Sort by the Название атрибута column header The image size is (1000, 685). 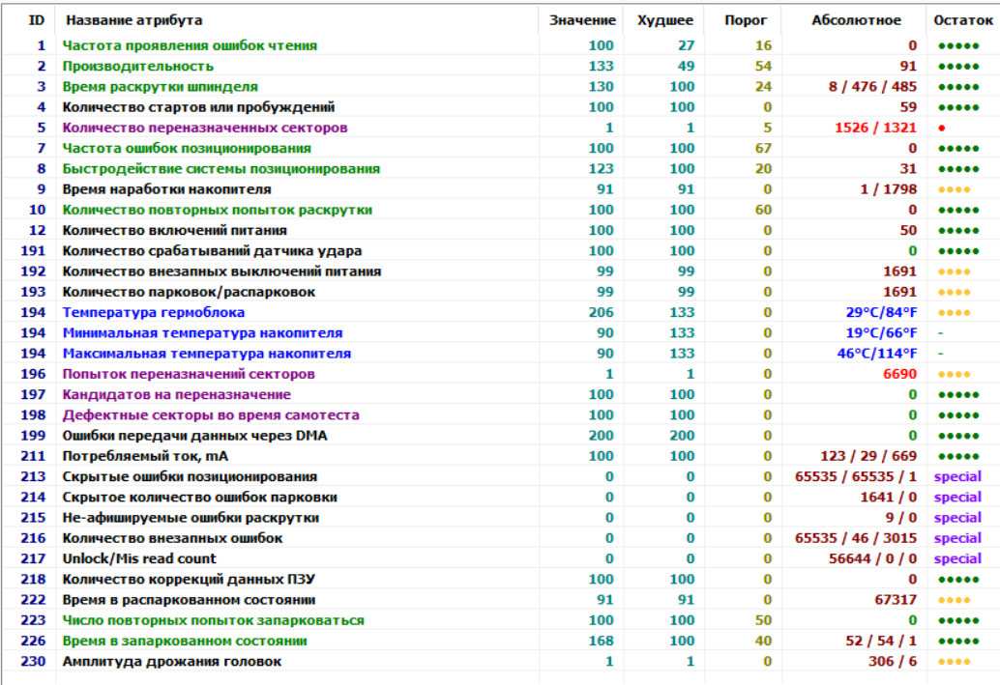[134, 20]
